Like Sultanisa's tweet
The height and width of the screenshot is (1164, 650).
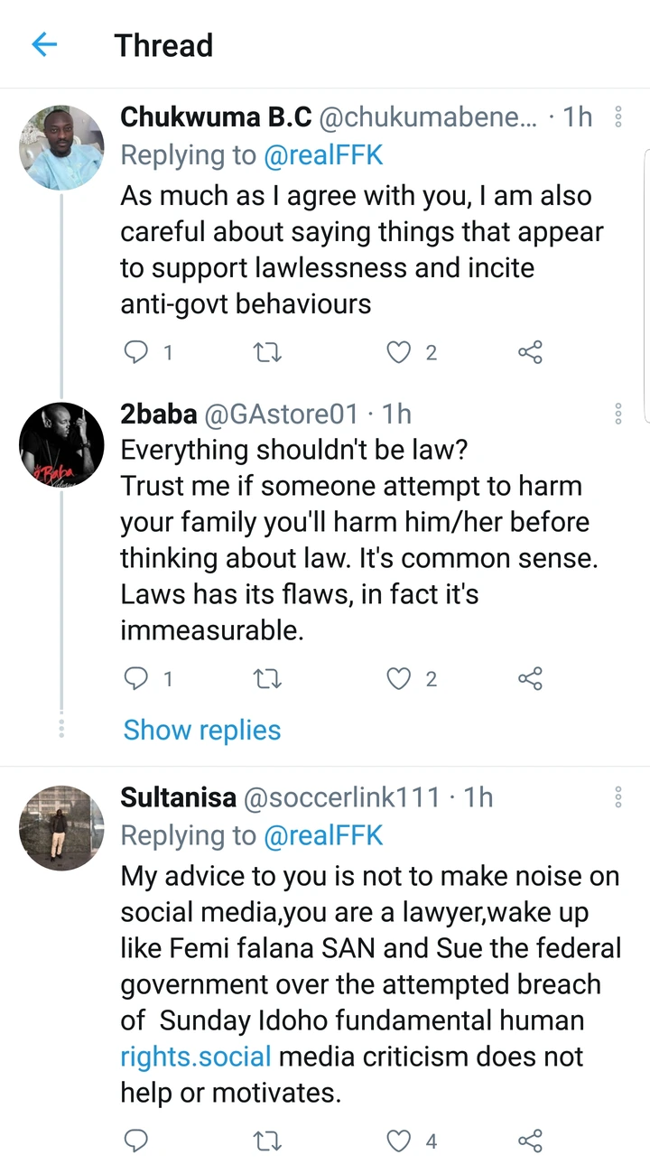(x=399, y=1141)
